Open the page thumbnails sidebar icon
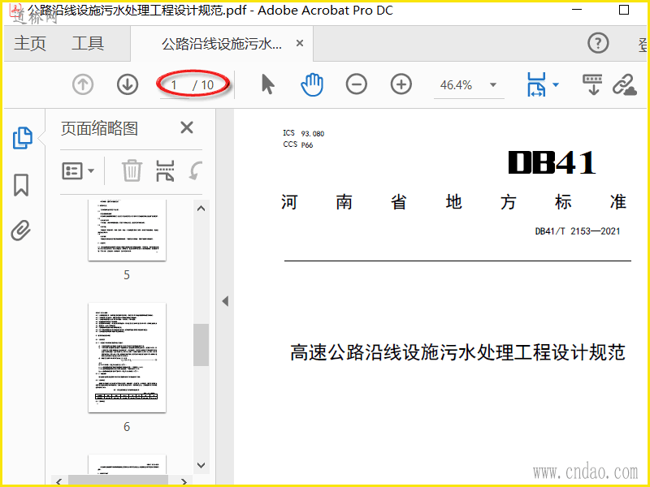Screen dimensions: 650x487 (x=23, y=137)
